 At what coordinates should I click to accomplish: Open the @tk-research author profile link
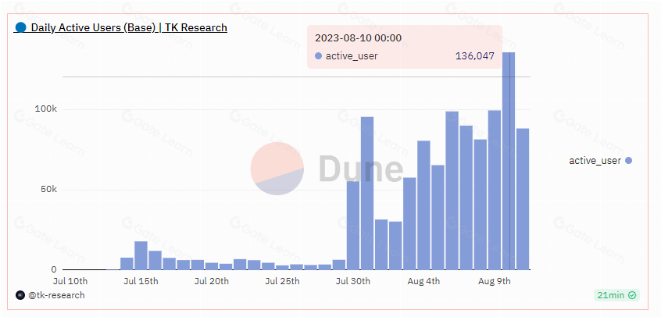[x=56, y=295]
